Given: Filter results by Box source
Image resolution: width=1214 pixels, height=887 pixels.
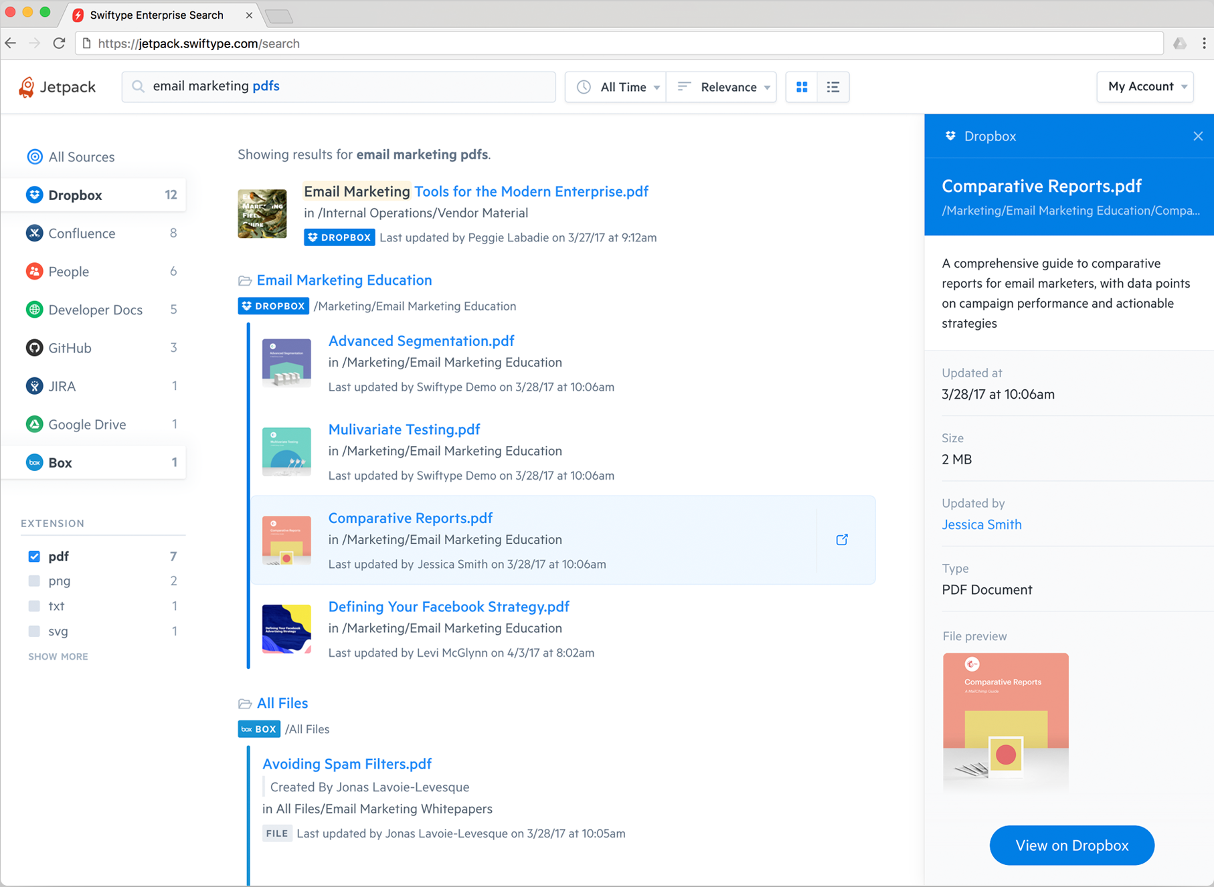Looking at the screenshot, I should tap(94, 462).
